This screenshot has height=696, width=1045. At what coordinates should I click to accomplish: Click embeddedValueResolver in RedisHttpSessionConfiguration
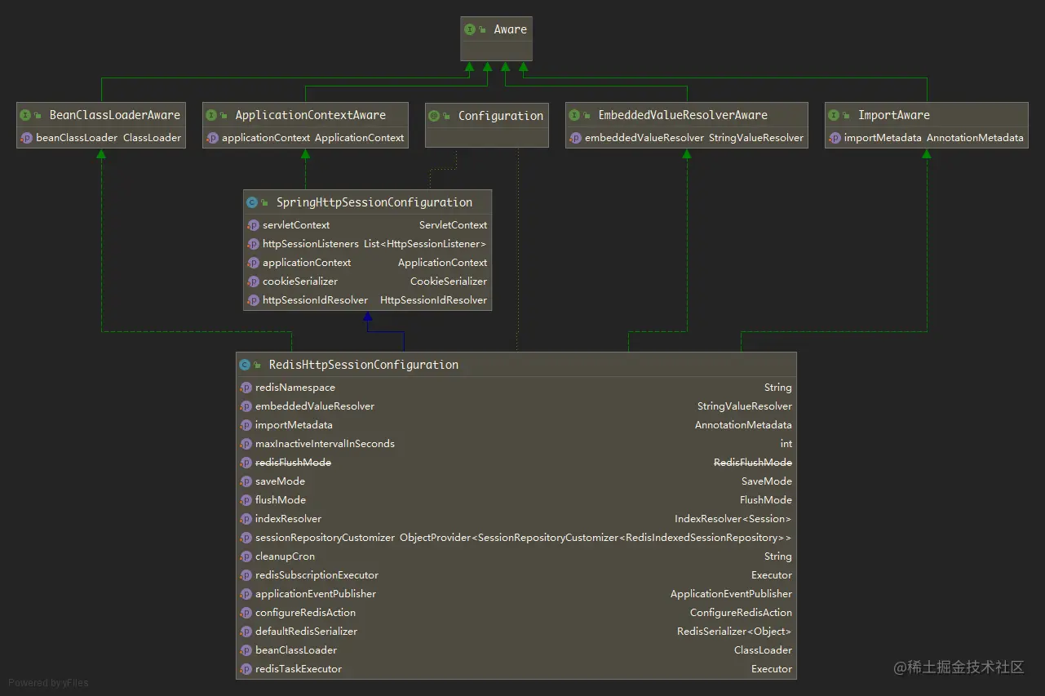point(315,406)
